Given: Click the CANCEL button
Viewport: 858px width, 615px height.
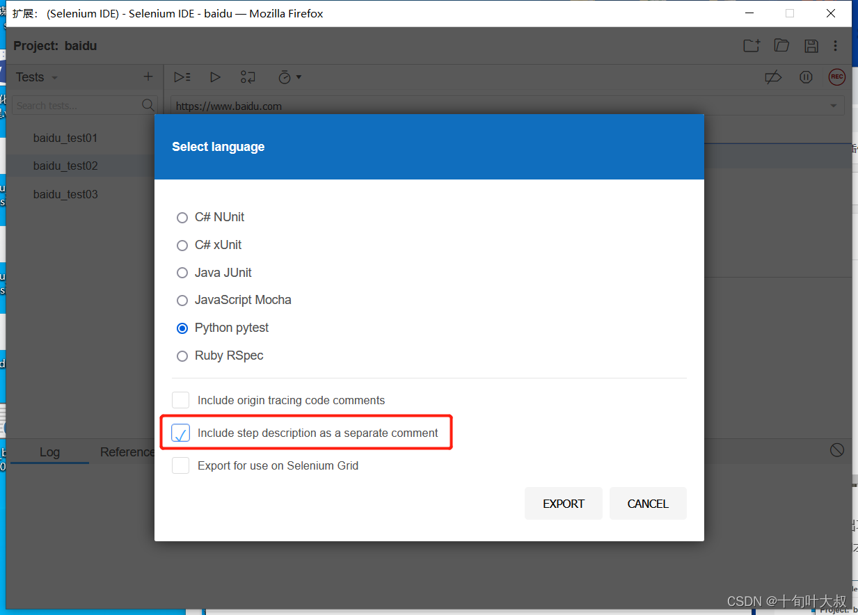Looking at the screenshot, I should coord(648,504).
